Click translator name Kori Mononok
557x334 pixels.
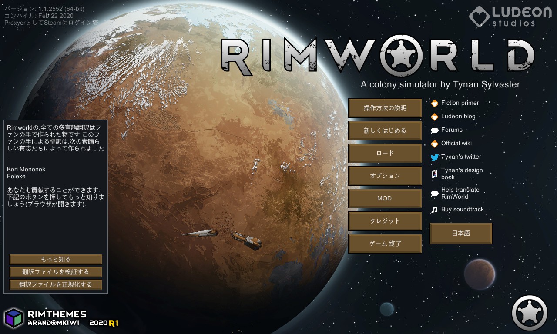tap(26, 170)
